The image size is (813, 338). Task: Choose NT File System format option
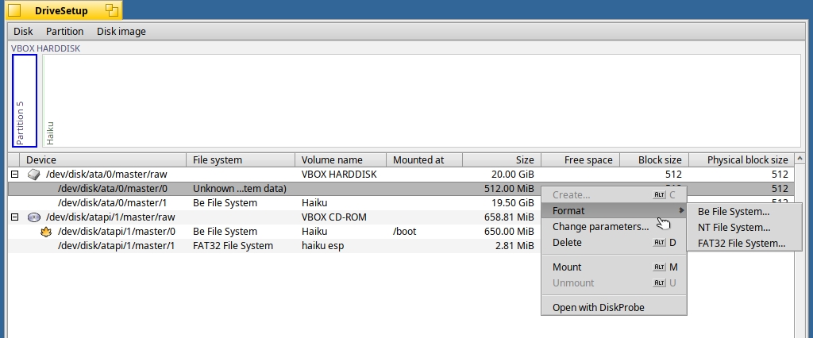point(734,228)
